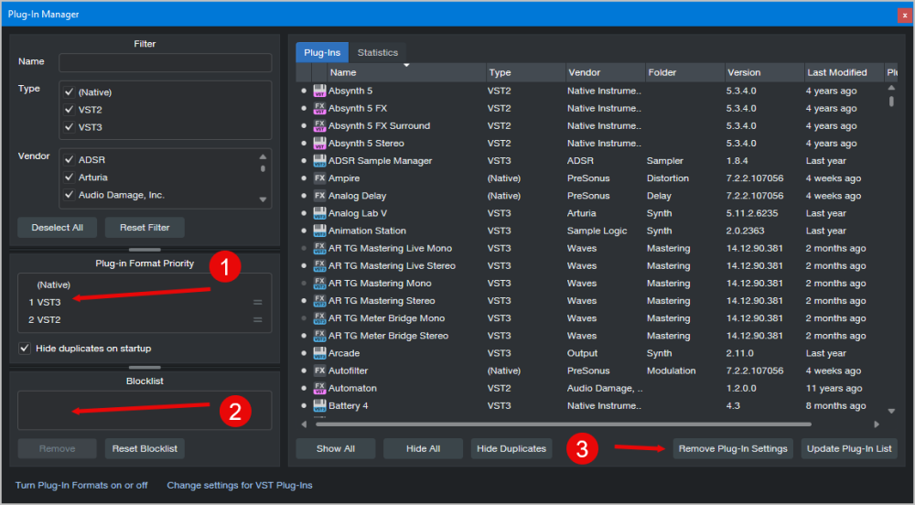Click the Reset Blocklist button
This screenshot has height=505, width=915.
[145, 448]
